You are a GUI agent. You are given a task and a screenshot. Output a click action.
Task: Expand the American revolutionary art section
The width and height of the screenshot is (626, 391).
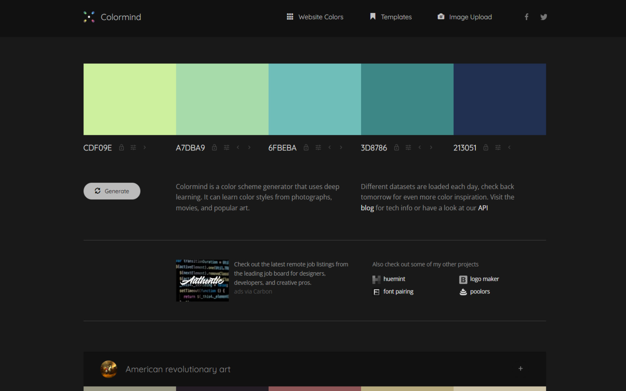click(521, 369)
